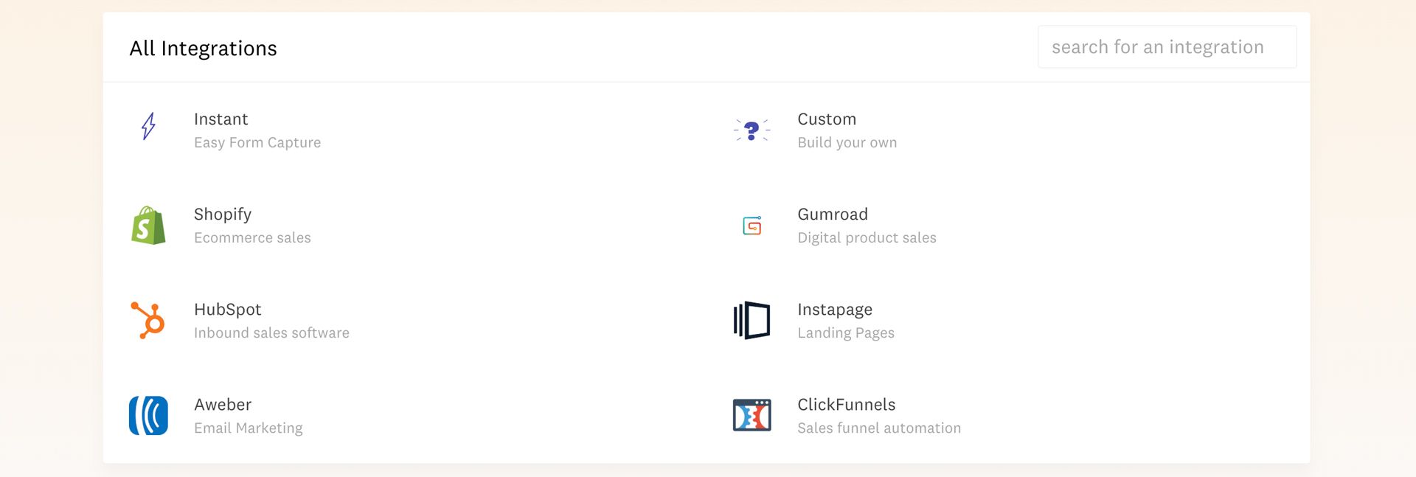
Task: Click 'Digital product sales' description text
Action: coord(867,237)
